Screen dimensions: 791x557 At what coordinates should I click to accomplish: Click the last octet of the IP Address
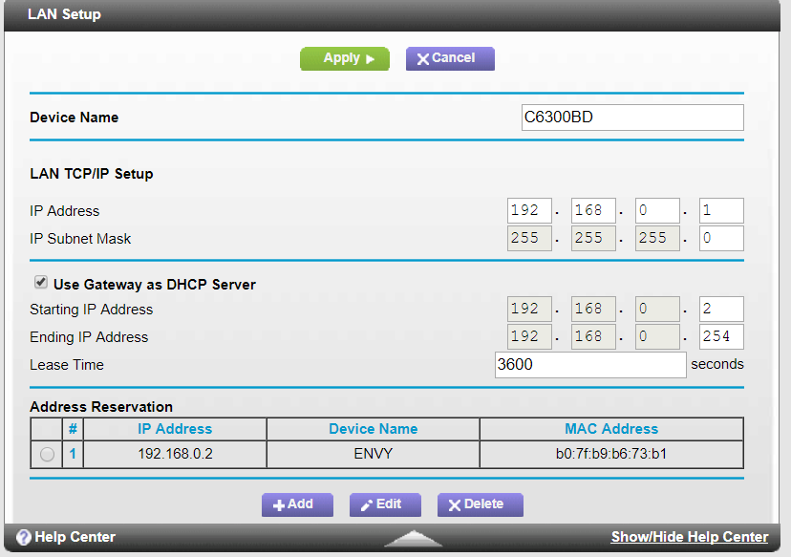(x=721, y=210)
